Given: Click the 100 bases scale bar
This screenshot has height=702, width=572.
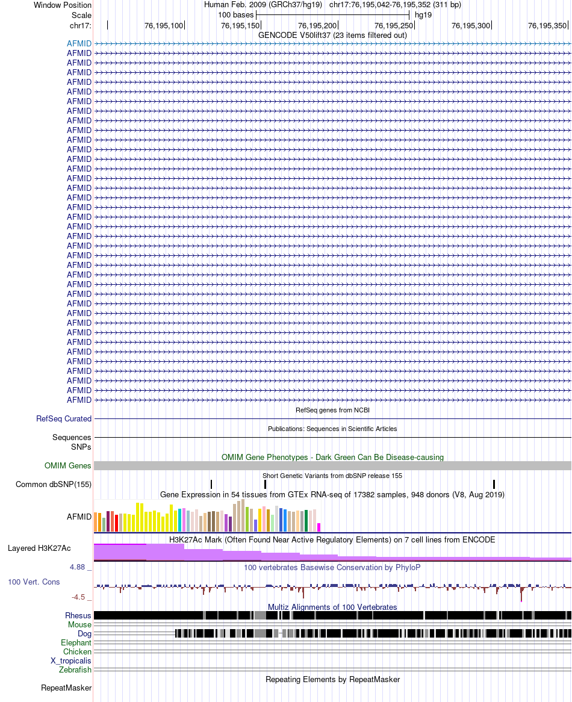Looking at the screenshot, I should point(332,15).
